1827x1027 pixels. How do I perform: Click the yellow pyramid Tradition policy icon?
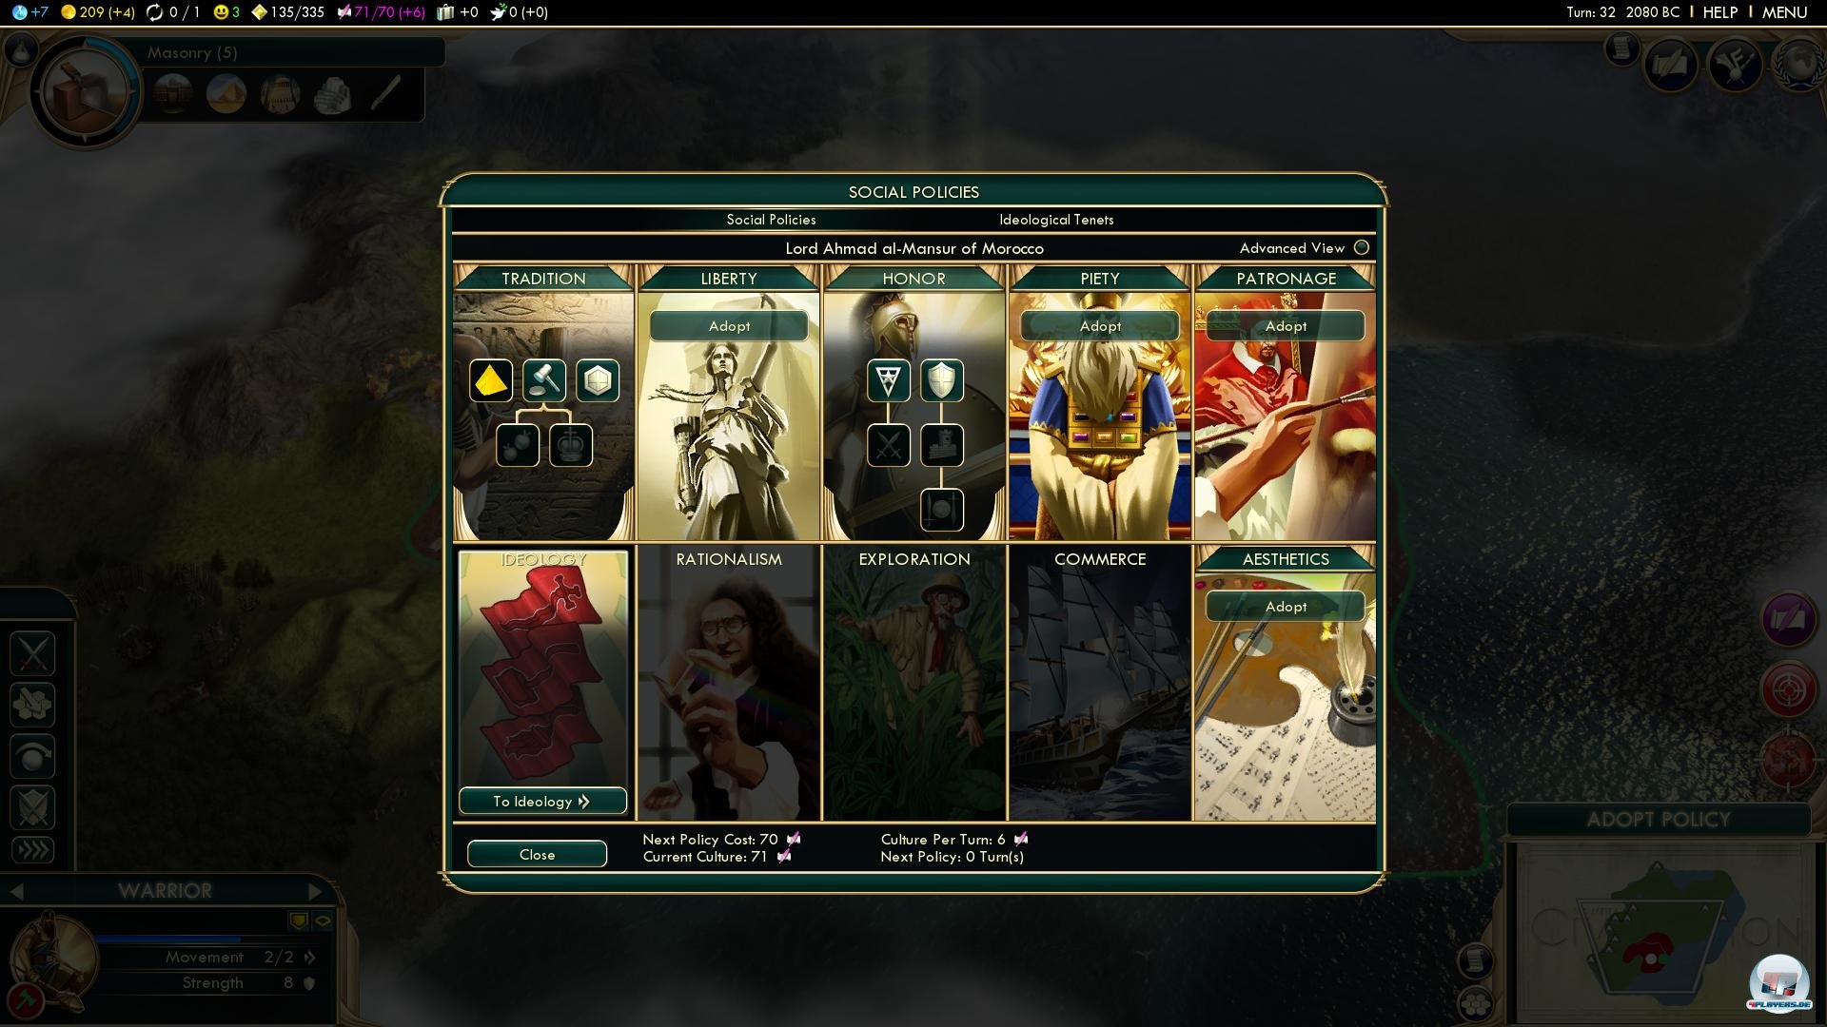click(x=491, y=381)
